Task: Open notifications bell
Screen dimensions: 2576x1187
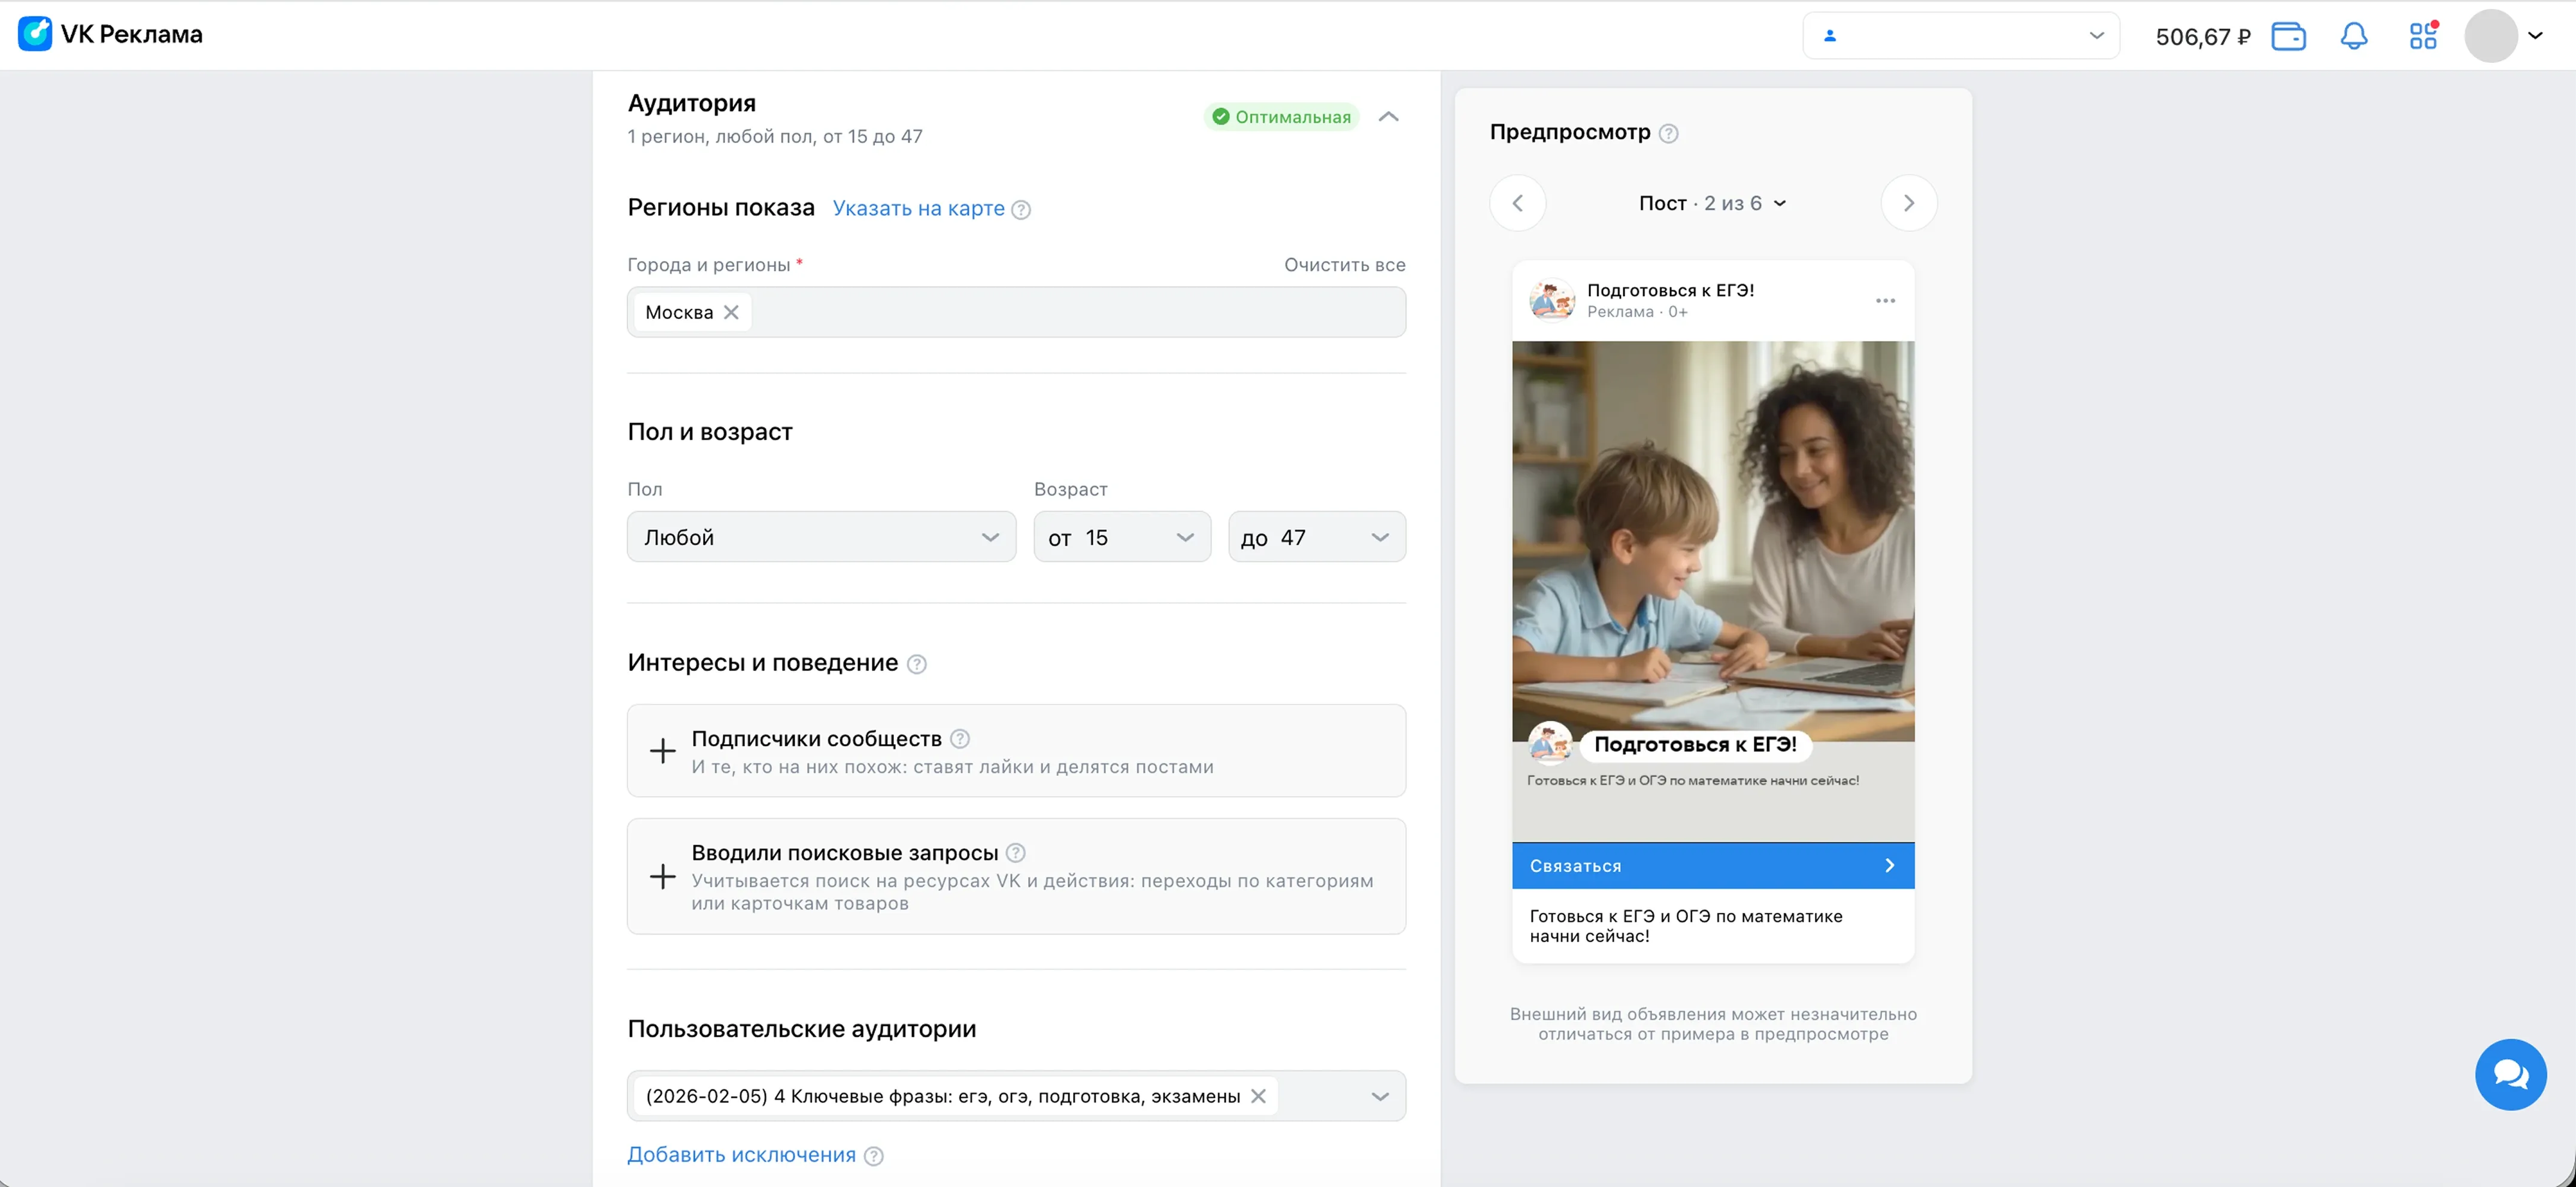Action: pyautogui.click(x=2354, y=36)
